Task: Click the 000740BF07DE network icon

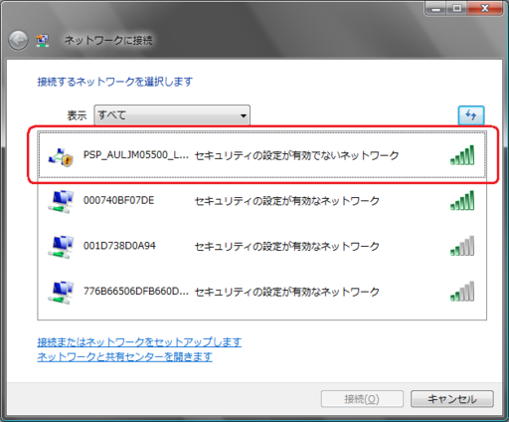Action: point(61,202)
